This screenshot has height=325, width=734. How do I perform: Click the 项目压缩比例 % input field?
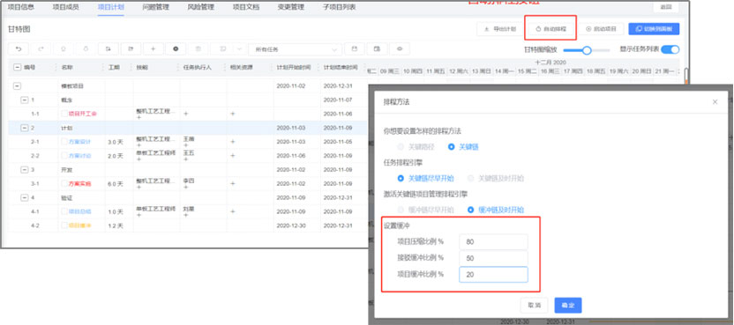pyautogui.click(x=493, y=242)
